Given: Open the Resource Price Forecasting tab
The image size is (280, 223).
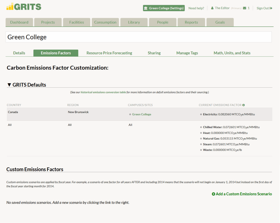Looking at the screenshot, I should (109, 53).
